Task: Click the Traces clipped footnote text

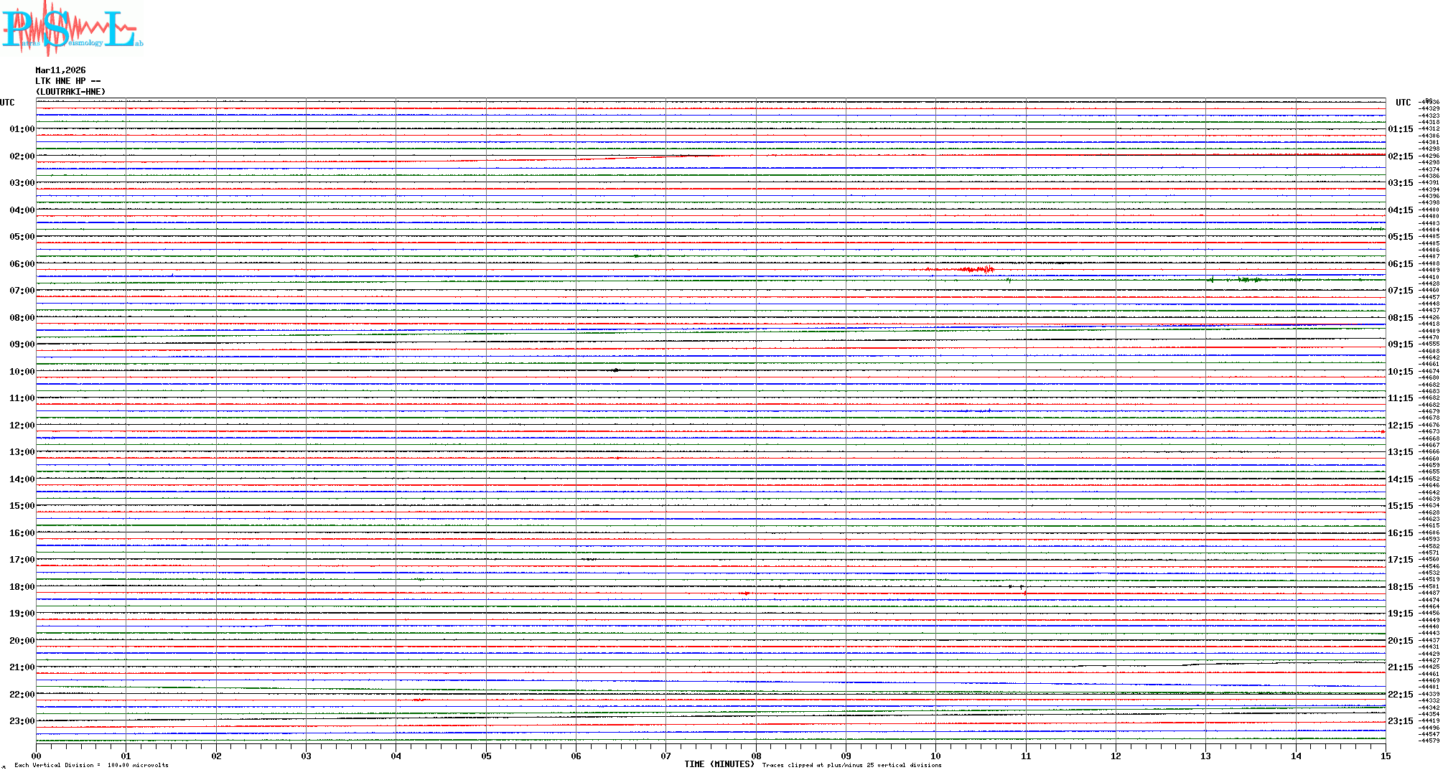Action: click(851, 766)
